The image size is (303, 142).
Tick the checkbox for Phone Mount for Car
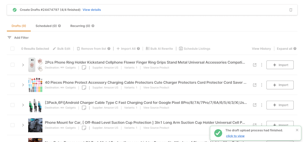click(x=12, y=125)
